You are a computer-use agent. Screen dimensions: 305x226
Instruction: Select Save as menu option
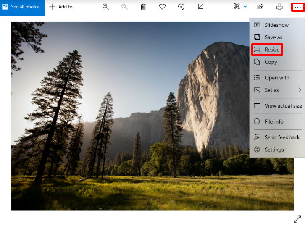273,37
